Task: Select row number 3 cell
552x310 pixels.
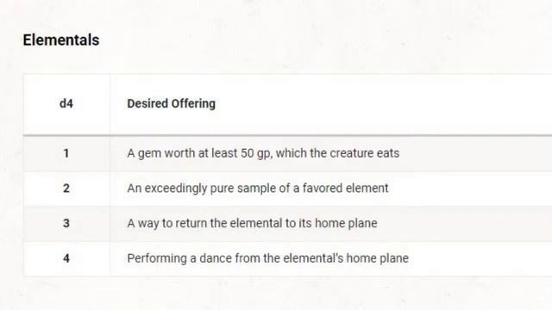Action: (66, 223)
